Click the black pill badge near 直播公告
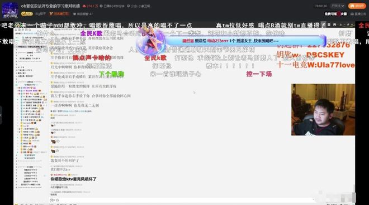The image size is (369, 205). click(x=336, y=14)
